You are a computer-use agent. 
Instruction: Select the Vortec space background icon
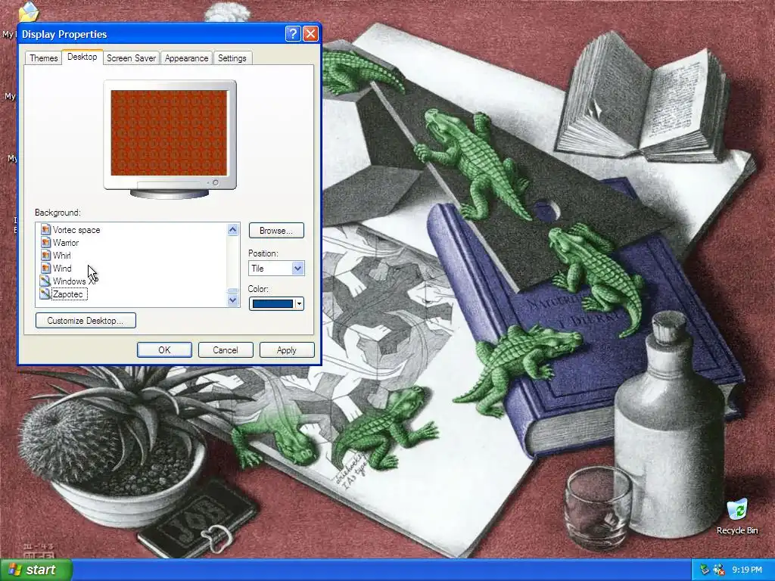point(45,229)
